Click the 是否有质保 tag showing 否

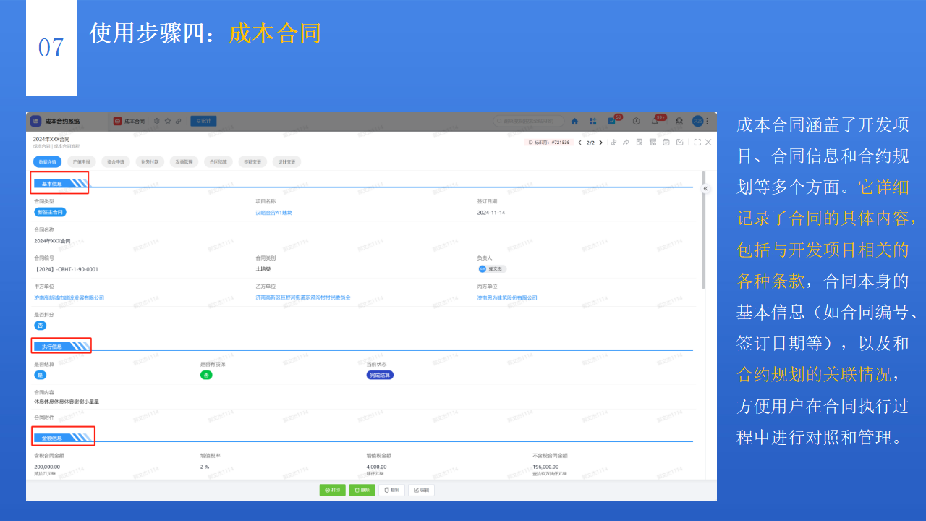coord(206,375)
